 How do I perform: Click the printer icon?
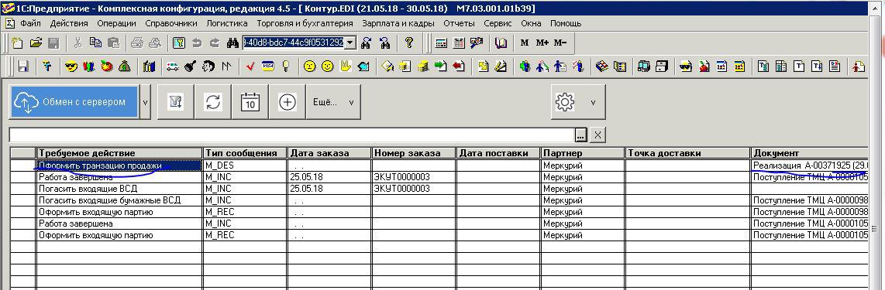(137, 43)
